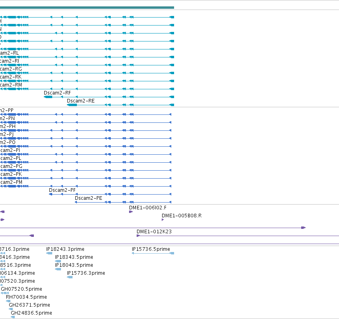Click the 07520.3prime EST label
Screen dimensions: 339x319
tap(17, 281)
